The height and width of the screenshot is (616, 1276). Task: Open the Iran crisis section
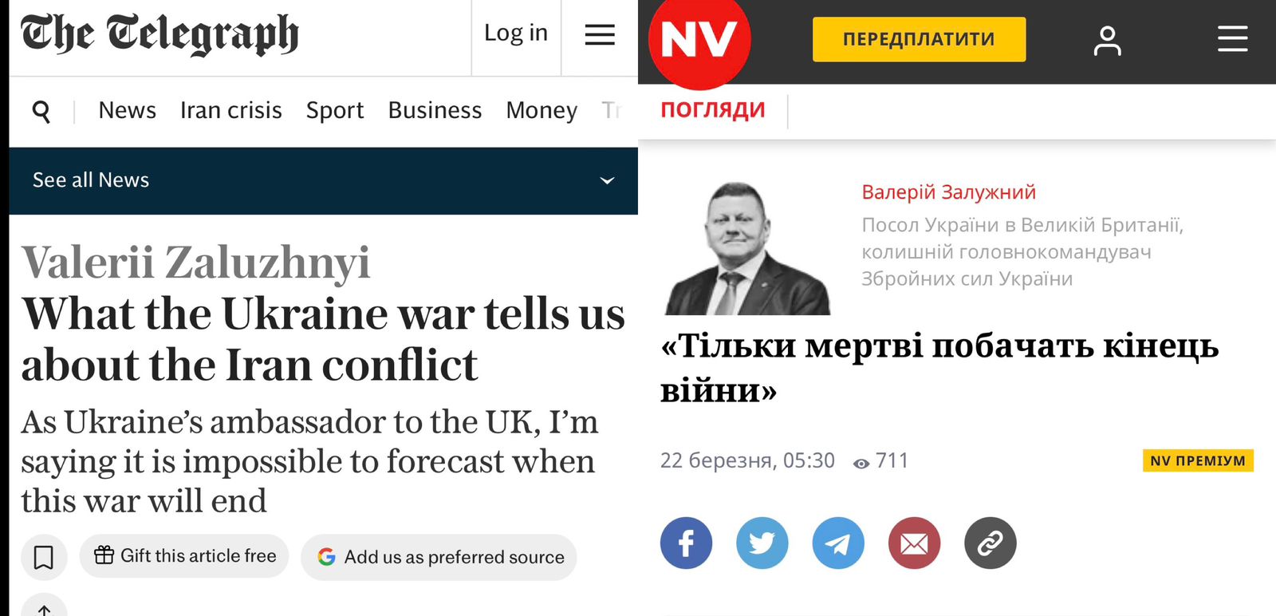click(x=230, y=110)
